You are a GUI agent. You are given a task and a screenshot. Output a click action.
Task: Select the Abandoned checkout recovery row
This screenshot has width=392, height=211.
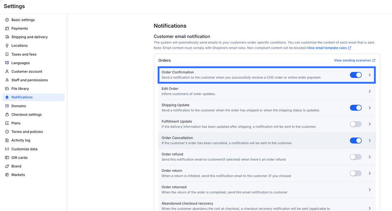247,206
